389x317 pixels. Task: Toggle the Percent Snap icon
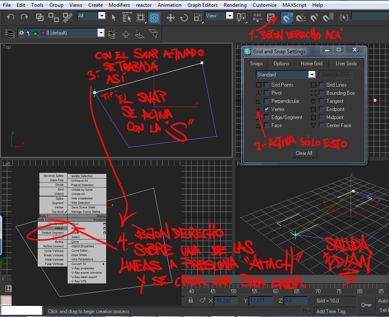click(x=314, y=17)
